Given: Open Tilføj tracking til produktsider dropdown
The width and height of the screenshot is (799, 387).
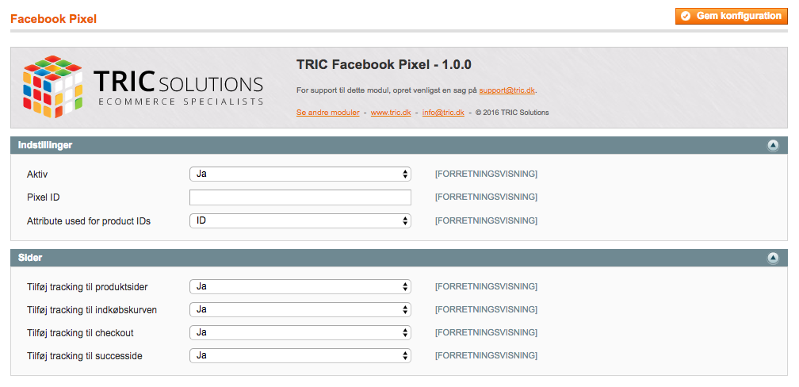Looking at the screenshot, I should point(300,286).
